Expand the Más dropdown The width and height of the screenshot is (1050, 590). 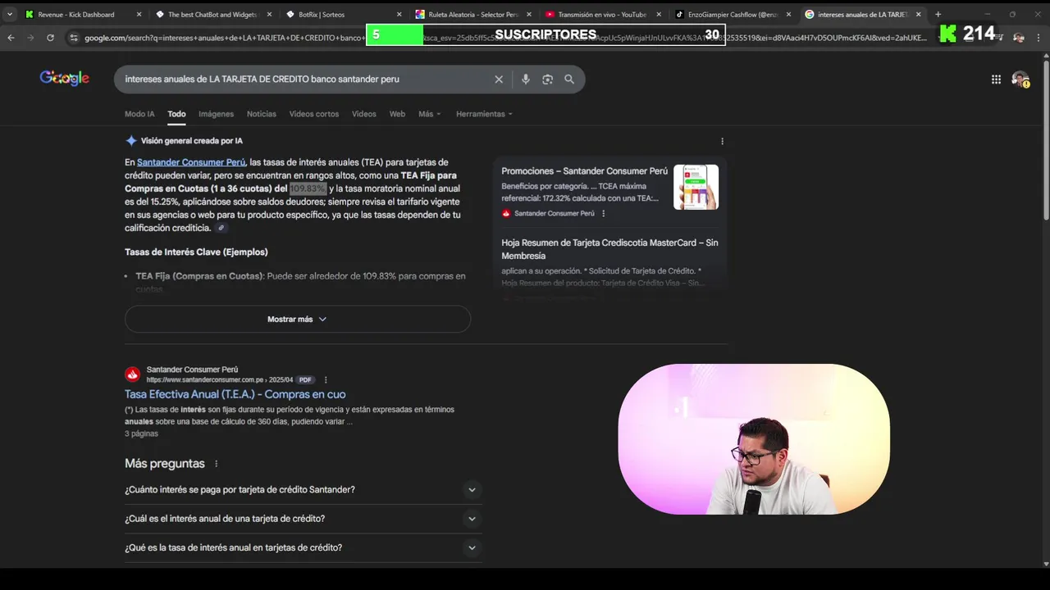[430, 114]
